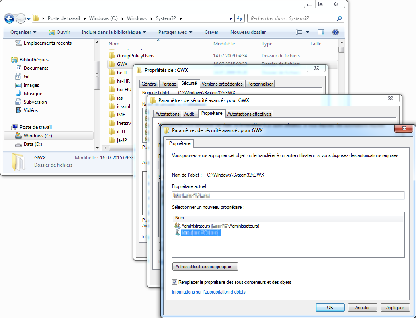Click the search field in System32

[x=291, y=18]
